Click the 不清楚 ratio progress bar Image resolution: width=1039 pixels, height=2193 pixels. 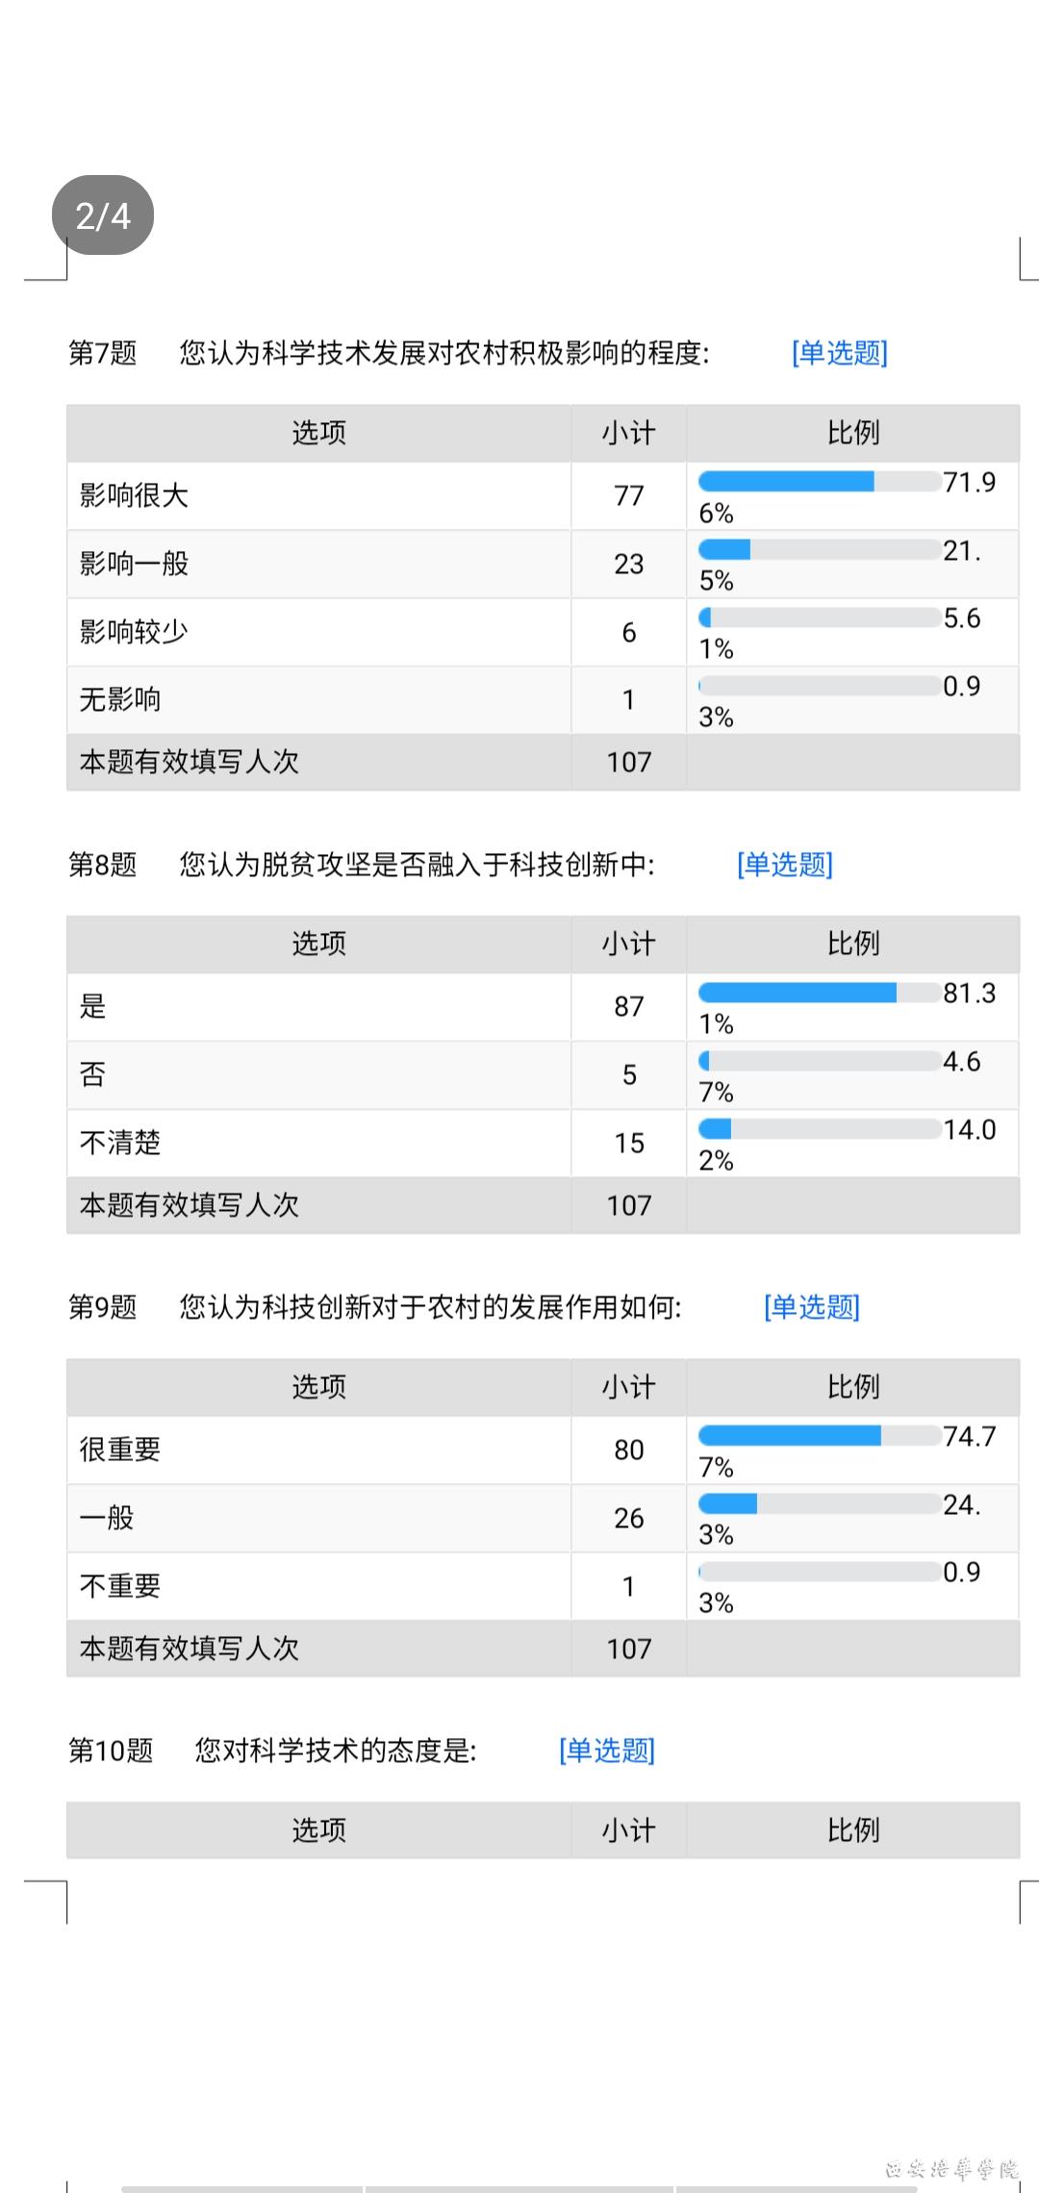pos(819,1128)
